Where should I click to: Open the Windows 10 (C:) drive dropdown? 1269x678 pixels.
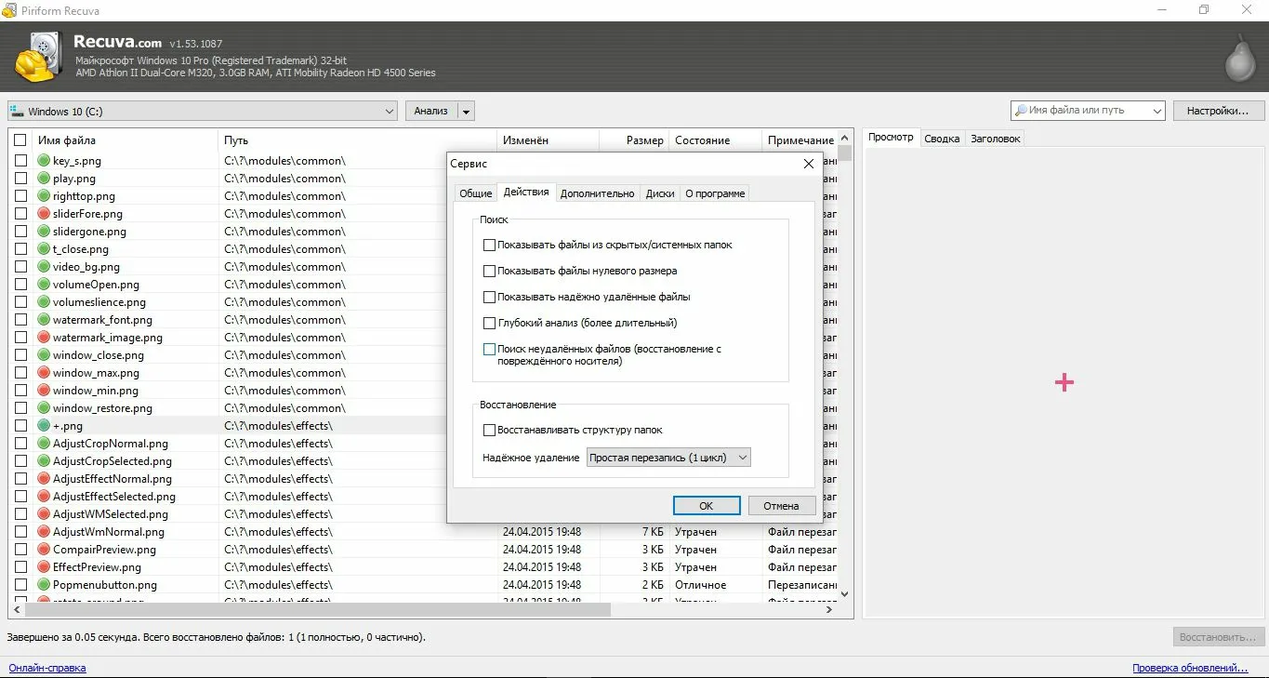point(202,112)
